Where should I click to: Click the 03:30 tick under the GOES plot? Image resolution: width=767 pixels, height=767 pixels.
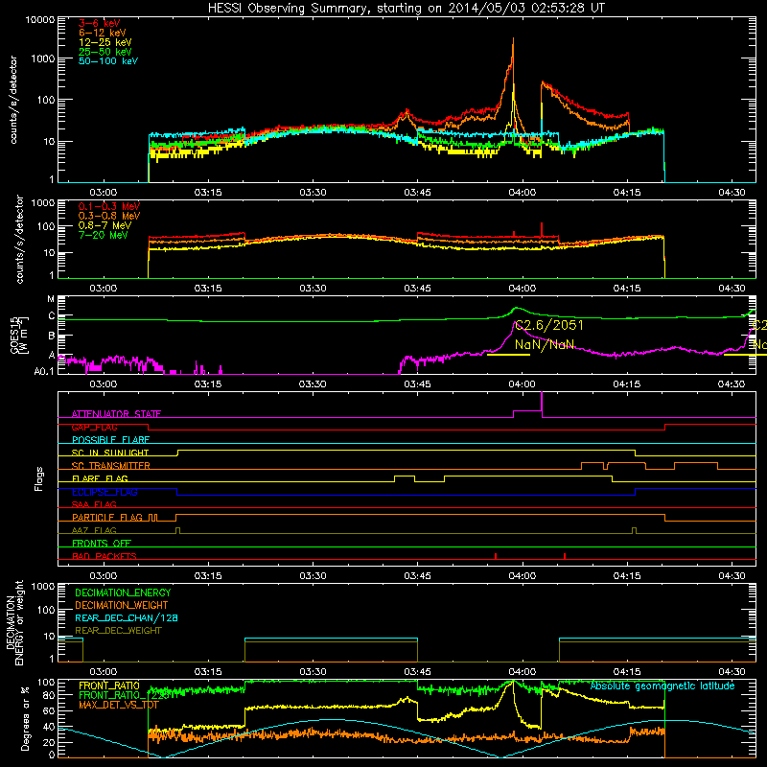313,384
